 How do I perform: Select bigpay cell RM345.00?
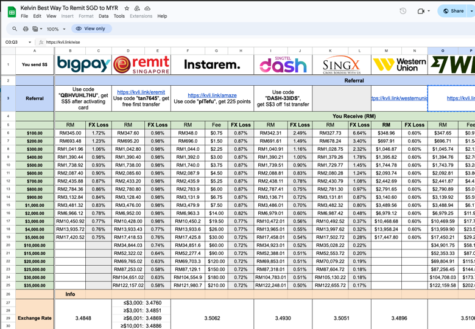coord(70,133)
